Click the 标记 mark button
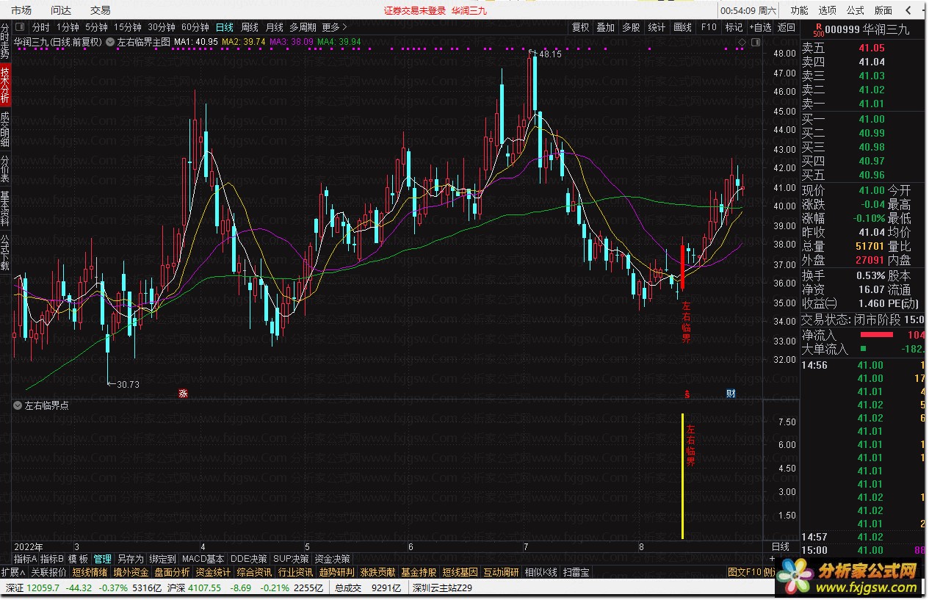The width and height of the screenshot is (929, 600). tap(734, 27)
